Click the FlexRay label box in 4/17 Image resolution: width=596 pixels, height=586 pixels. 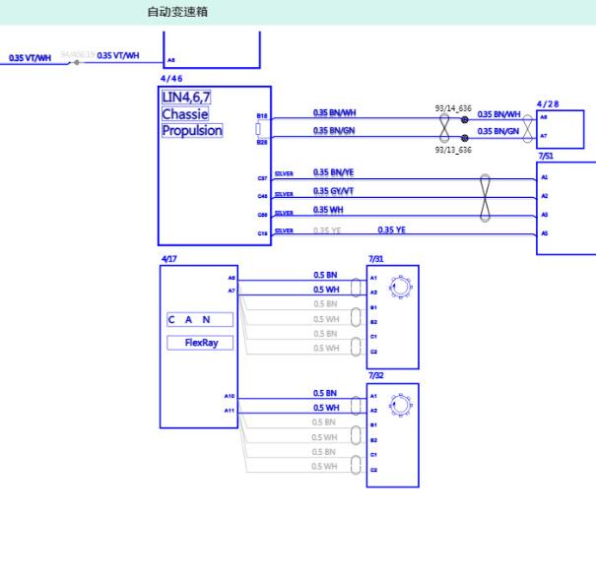point(200,343)
